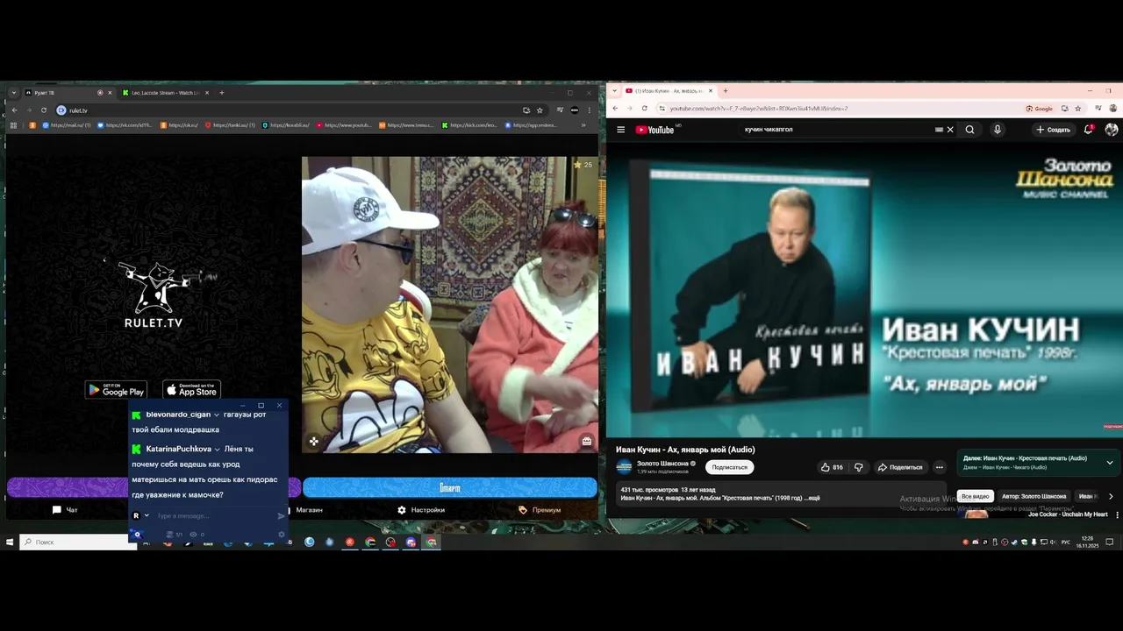
Task: Switch to the Leo_Lacoste Stream tab
Action: pos(165,93)
